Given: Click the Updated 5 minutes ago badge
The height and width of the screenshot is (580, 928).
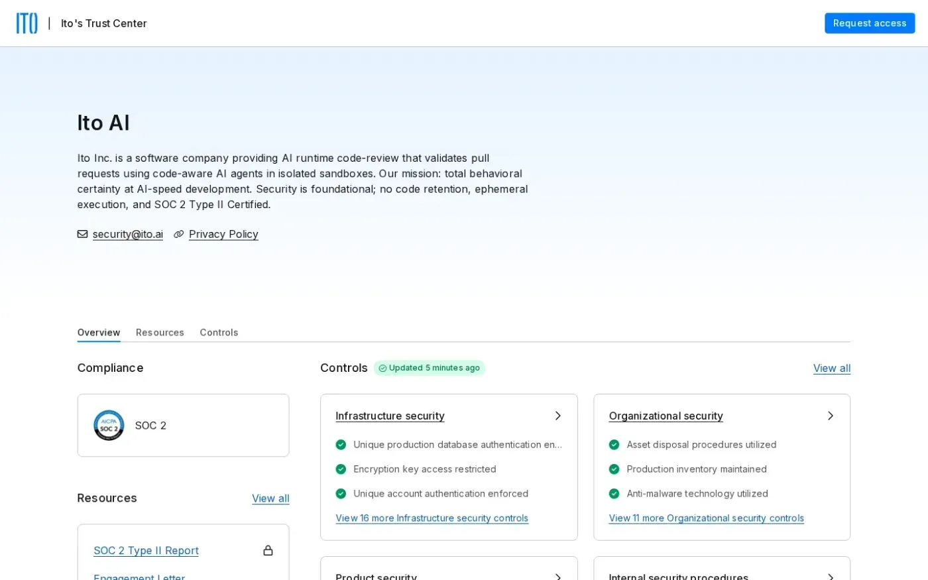Looking at the screenshot, I should point(430,369).
